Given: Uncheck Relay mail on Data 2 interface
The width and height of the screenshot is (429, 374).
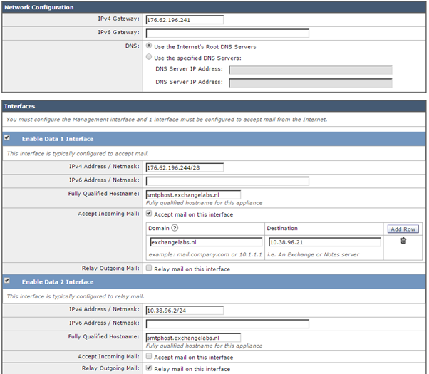Looking at the screenshot, I should pyautogui.click(x=149, y=368).
